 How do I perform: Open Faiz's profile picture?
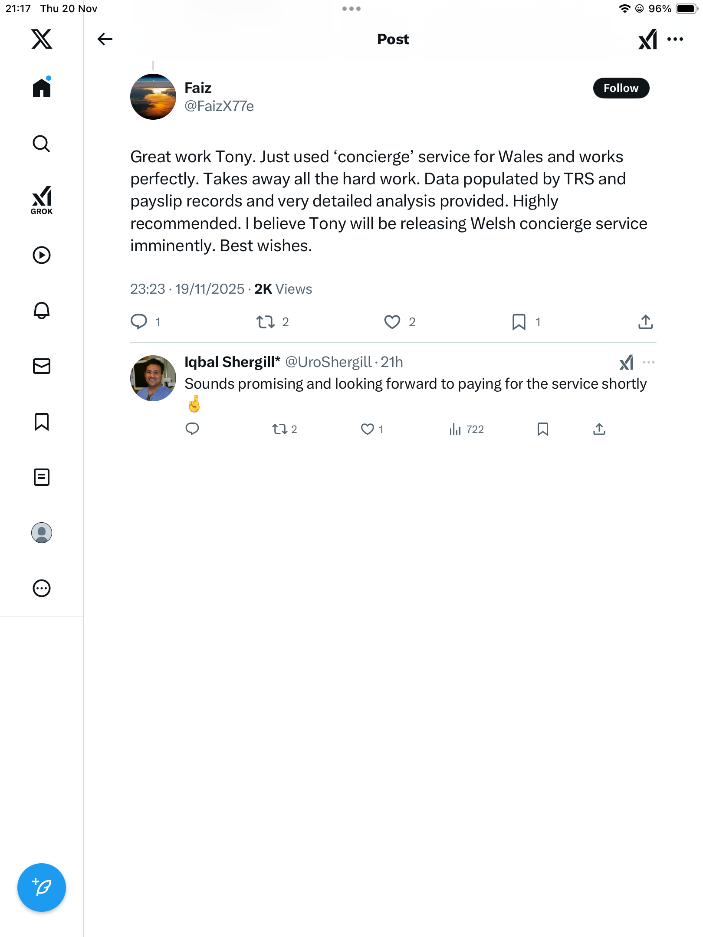click(x=153, y=97)
